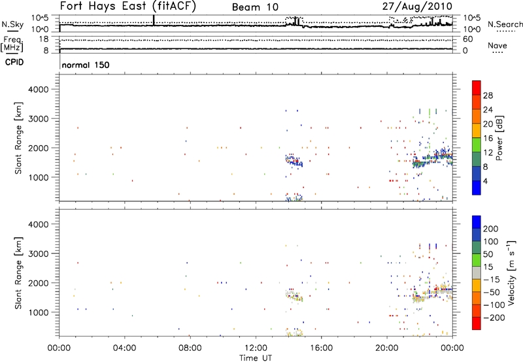
Task: Click the "normal 150" CPID entry
Action: click(86, 65)
